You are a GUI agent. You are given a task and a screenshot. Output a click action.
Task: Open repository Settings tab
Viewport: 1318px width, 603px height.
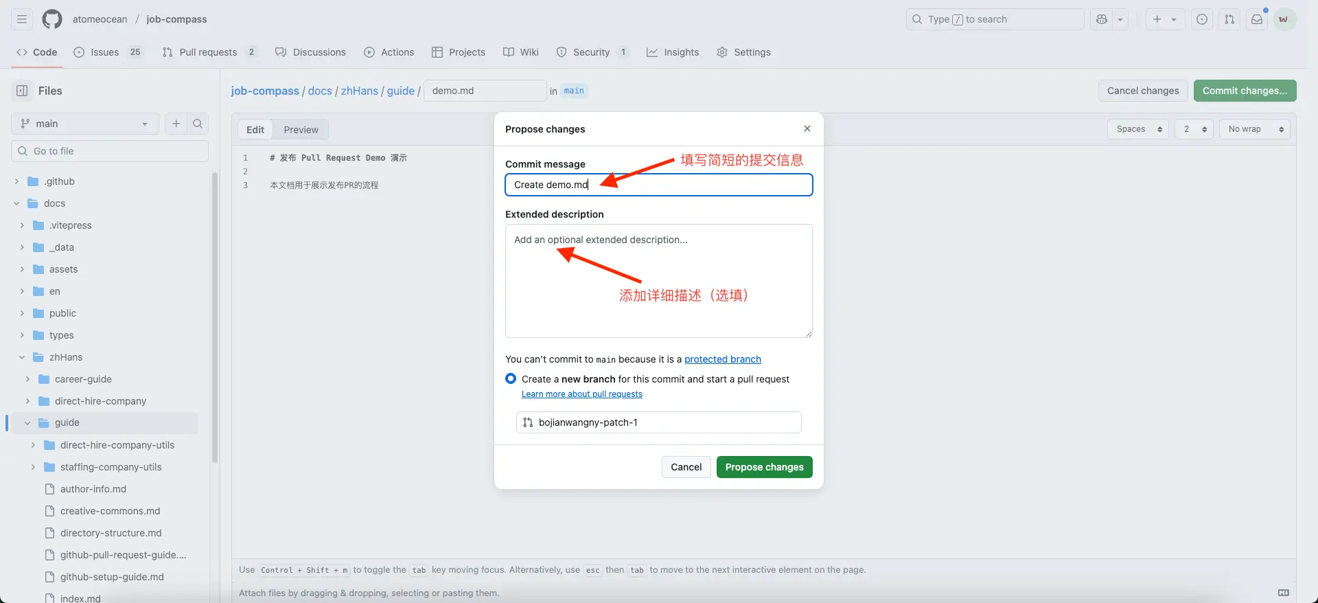point(743,52)
